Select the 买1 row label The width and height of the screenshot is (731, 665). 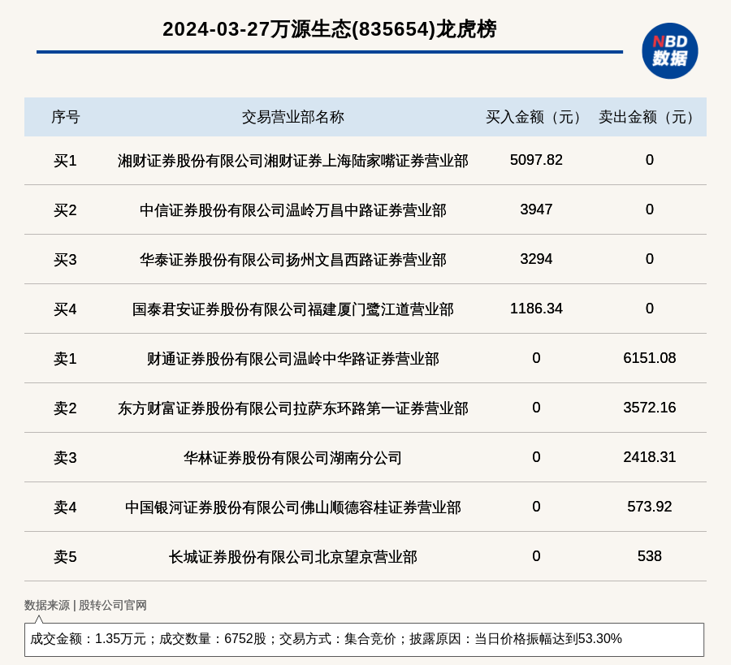(65, 160)
